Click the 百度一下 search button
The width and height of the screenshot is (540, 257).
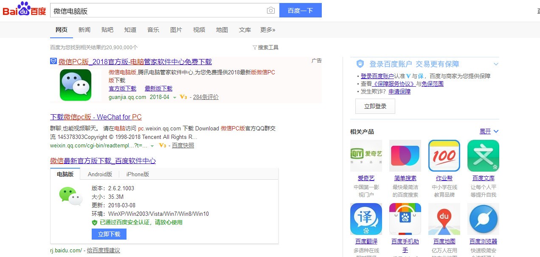click(301, 11)
